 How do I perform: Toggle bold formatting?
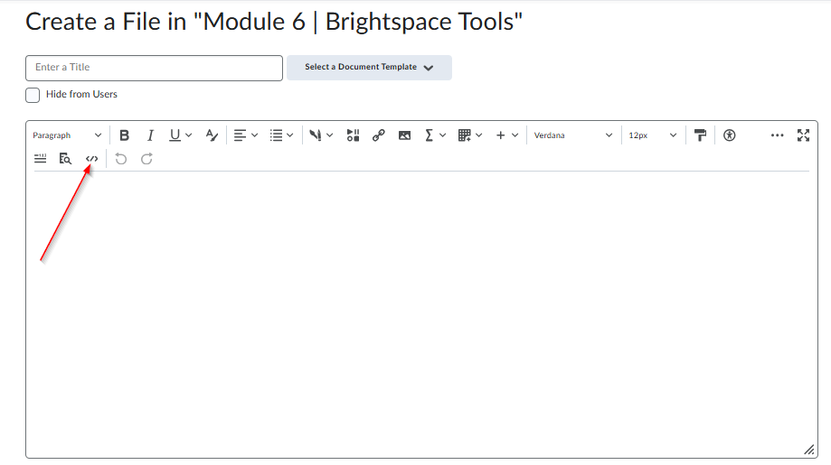point(125,135)
